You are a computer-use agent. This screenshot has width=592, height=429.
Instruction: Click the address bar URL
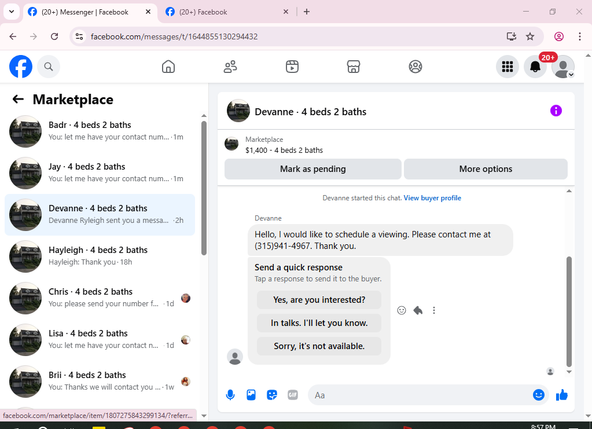[x=174, y=36]
